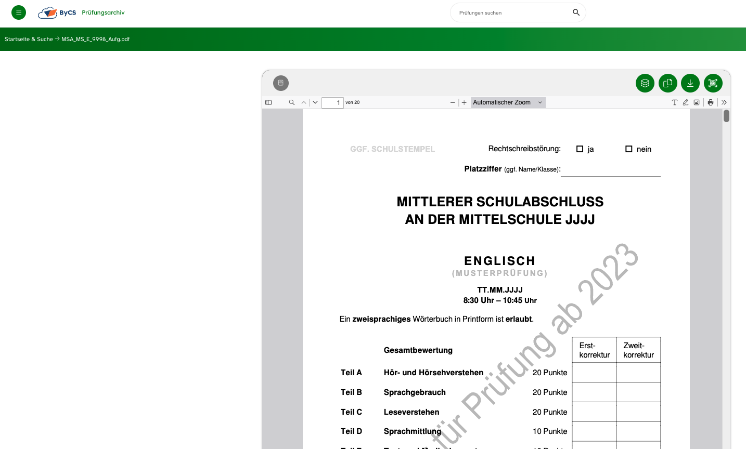746x449 pixels.
Task: Select the text annotation tool
Action: tap(675, 102)
